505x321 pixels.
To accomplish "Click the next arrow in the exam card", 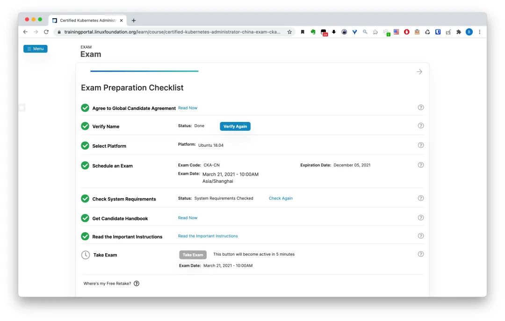I will click(419, 71).
